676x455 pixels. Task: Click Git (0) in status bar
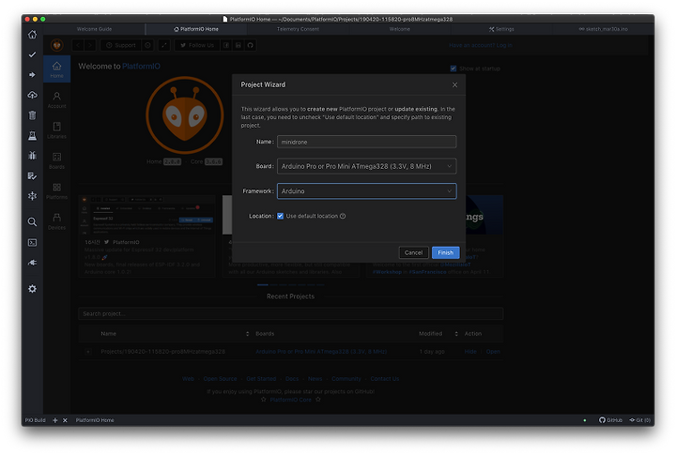point(639,420)
